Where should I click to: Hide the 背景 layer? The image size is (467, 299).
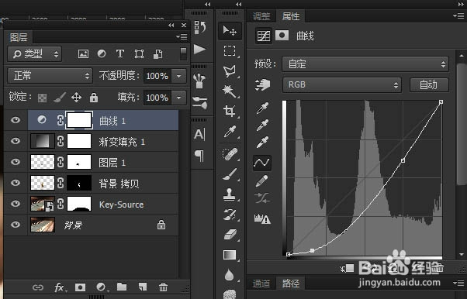16,225
